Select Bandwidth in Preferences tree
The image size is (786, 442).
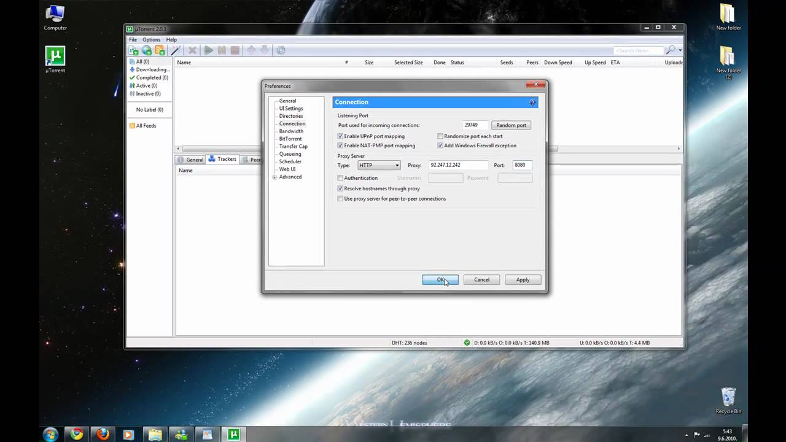[291, 131]
